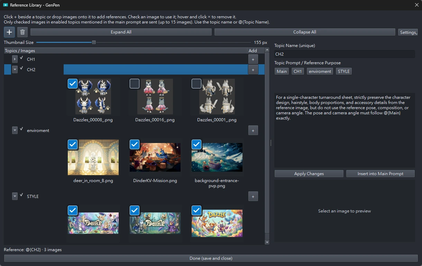
Task: Disable the enviroment topic checkmark
Action: point(21,129)
